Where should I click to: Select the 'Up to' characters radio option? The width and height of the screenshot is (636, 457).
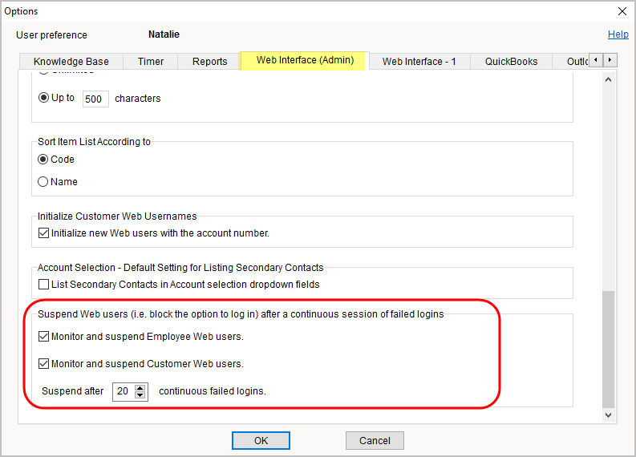click(43, 98)
